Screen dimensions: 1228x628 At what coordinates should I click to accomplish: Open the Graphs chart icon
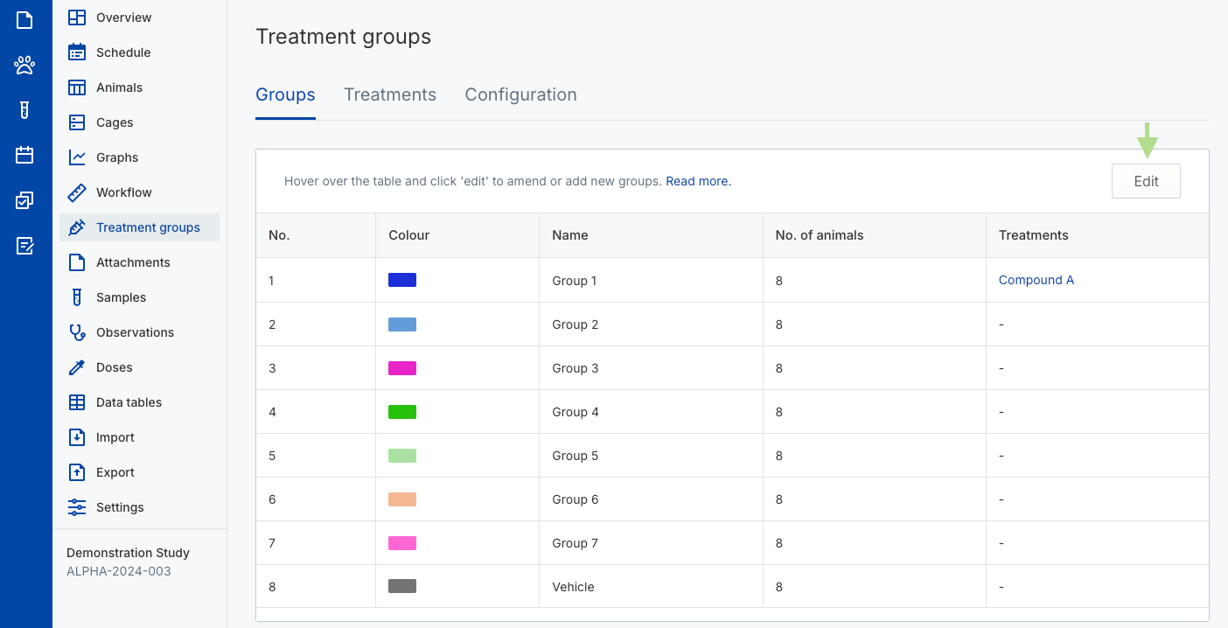(77, 157)
